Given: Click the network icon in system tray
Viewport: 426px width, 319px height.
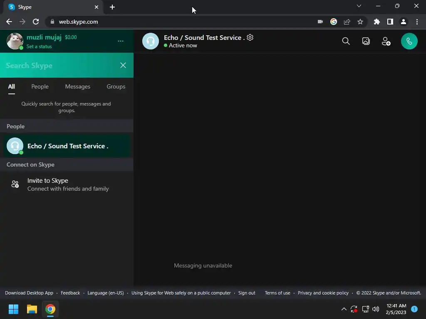Looking at the screenshot, I should (365, 309).
